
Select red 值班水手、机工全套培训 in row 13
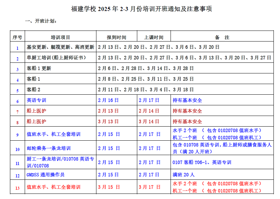pos(54,187)
